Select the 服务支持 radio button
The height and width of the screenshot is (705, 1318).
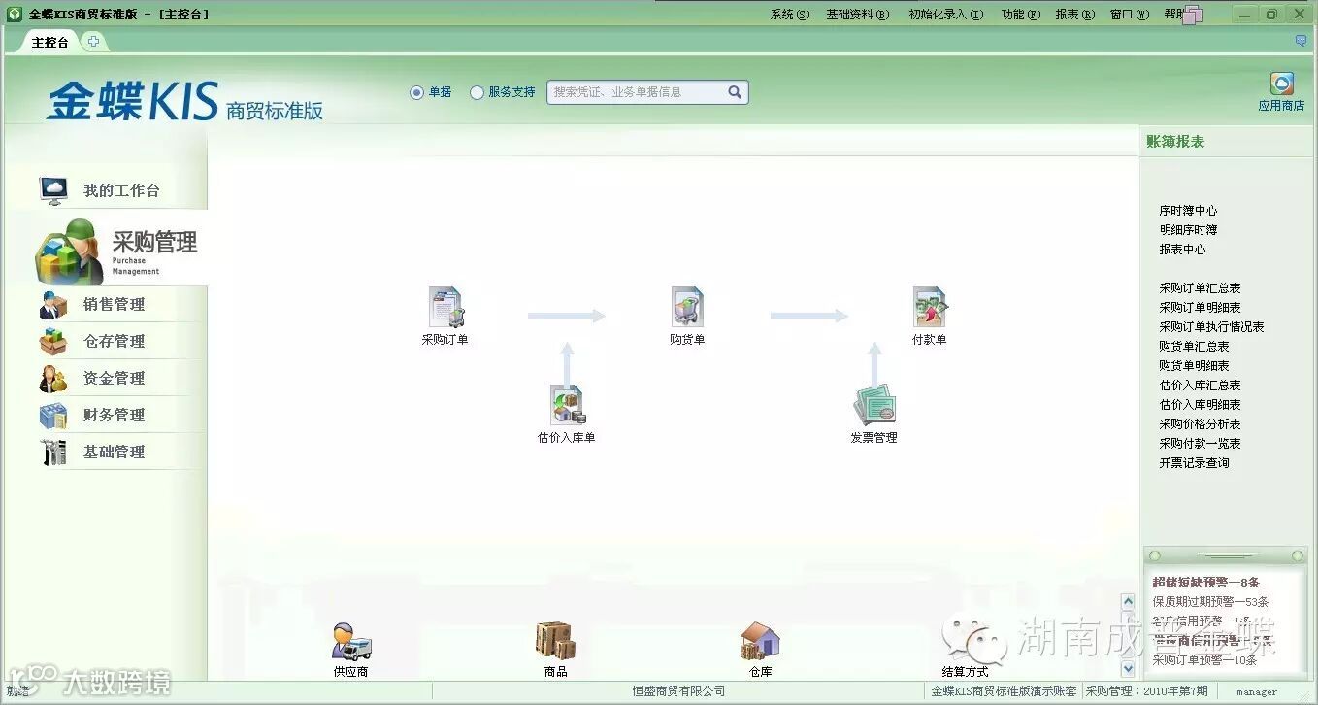click(477, 92)
